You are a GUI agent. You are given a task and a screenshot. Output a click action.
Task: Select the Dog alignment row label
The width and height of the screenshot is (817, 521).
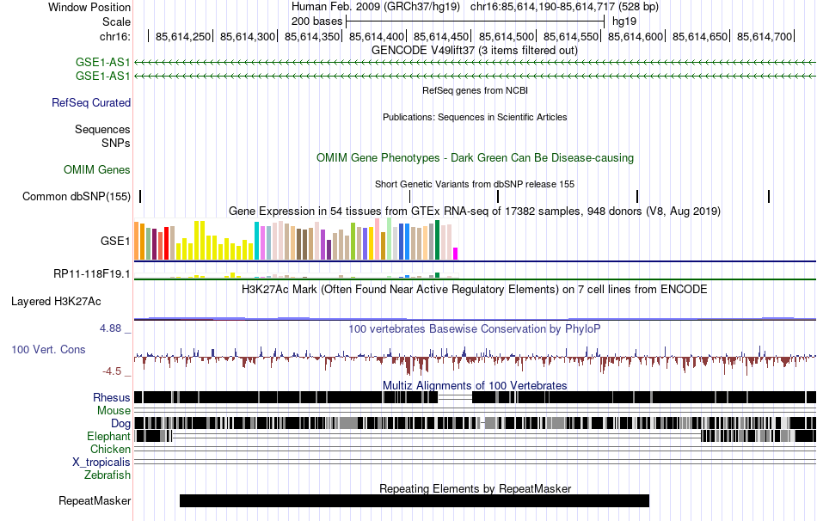tap(120, 424)
